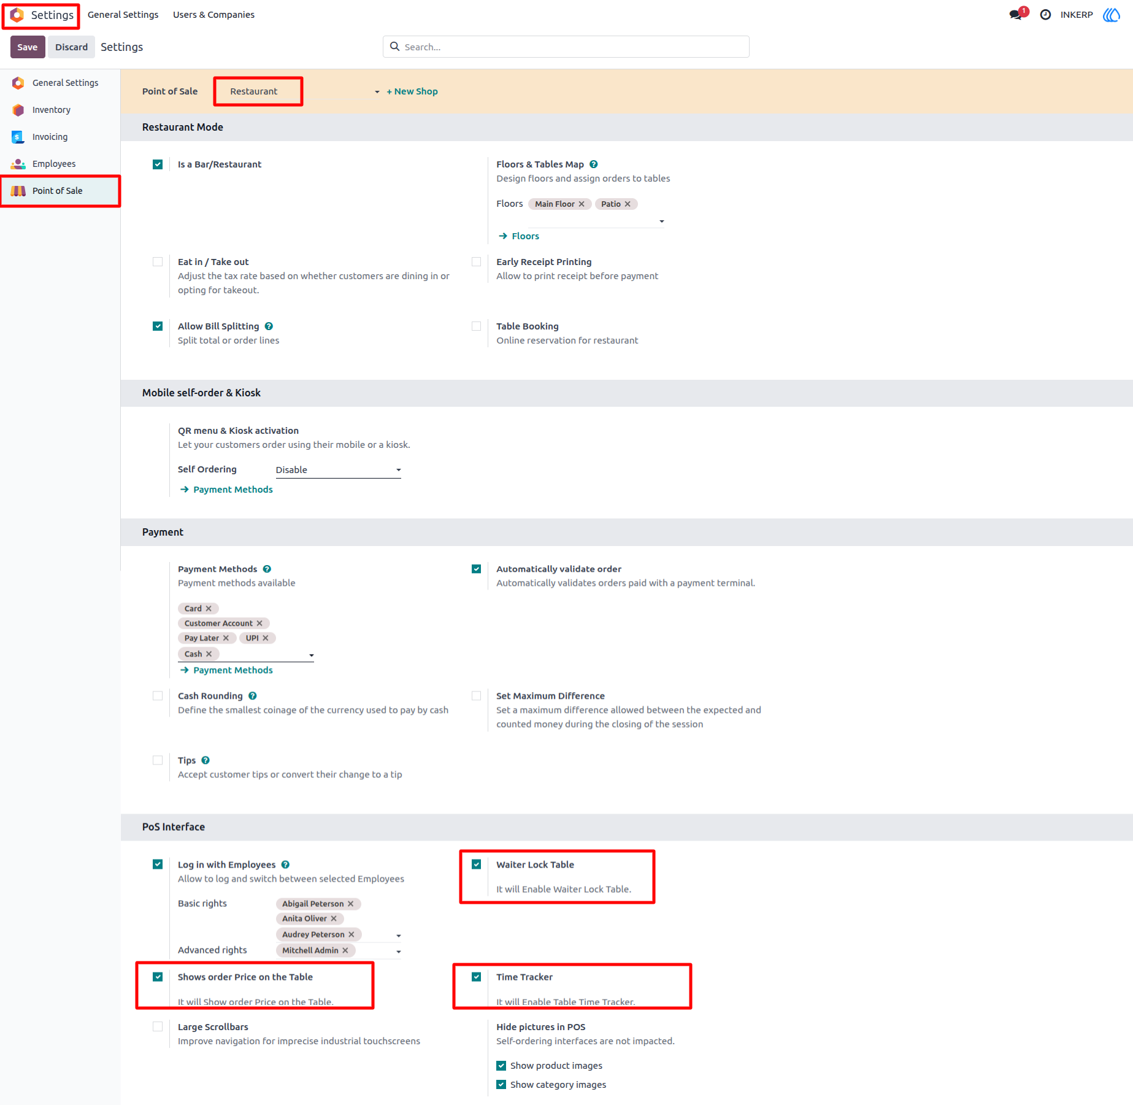Remove the Main Floor tag
Image resolution: width=1133 pixels, height=1105 pixels.
coord(582,204)
